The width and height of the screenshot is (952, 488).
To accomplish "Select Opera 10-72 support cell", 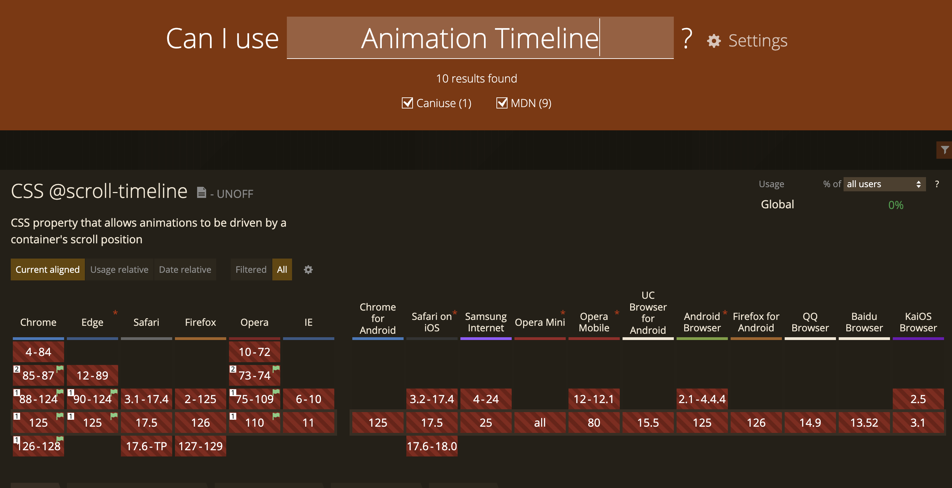I will [x=254, y=352].
